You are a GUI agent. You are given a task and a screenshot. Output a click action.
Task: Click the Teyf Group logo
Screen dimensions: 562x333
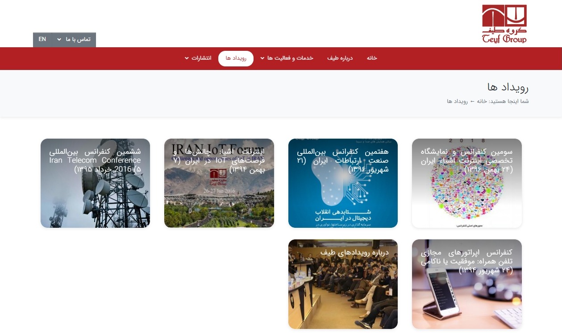[504, 24]
